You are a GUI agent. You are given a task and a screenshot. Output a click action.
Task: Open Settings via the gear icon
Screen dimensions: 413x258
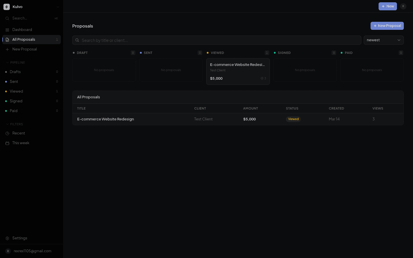[7, 238]
